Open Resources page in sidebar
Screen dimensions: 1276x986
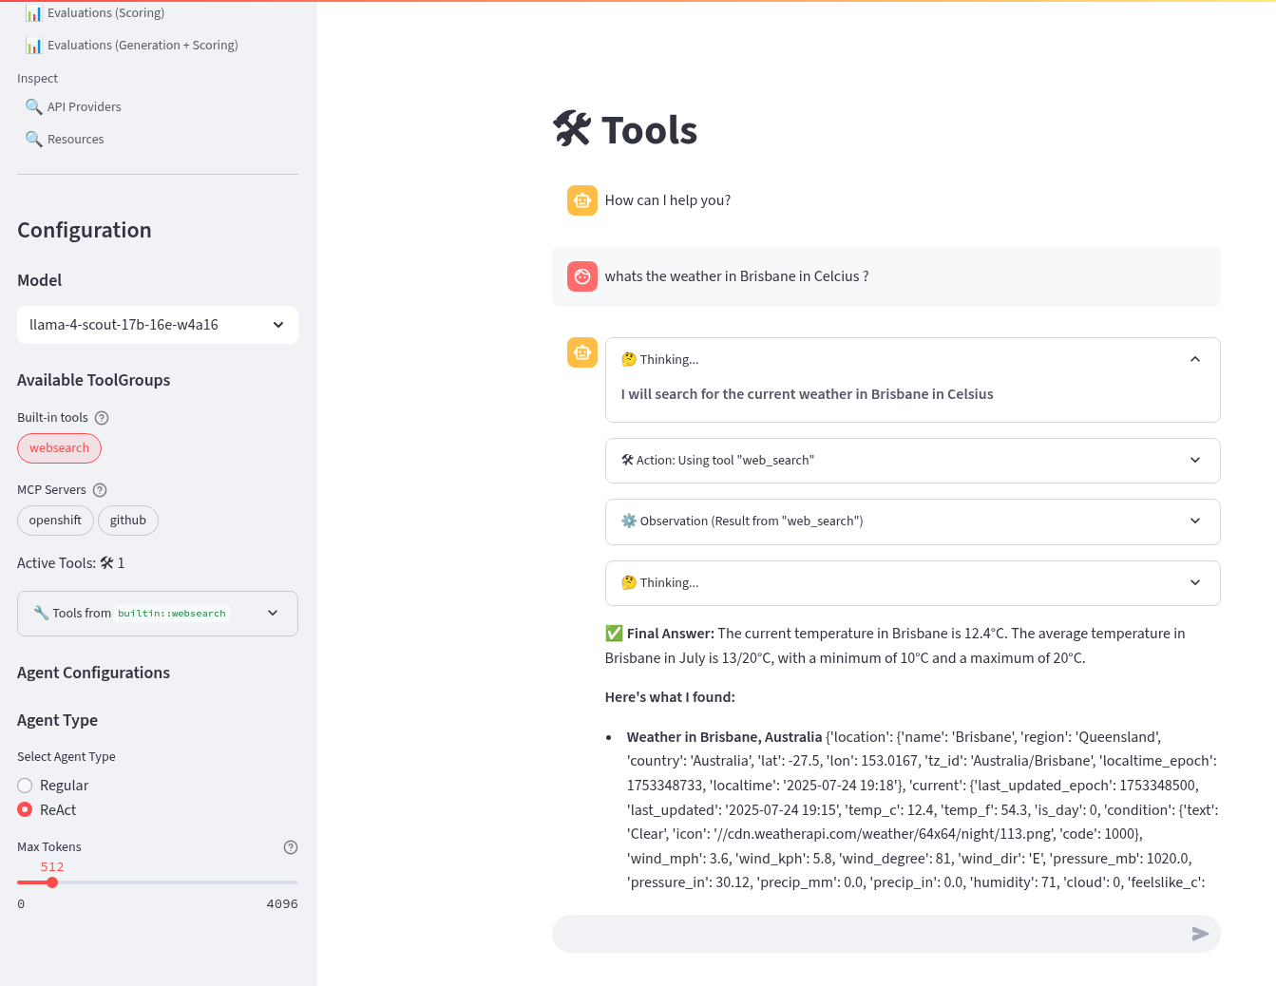tap(75, 140)
